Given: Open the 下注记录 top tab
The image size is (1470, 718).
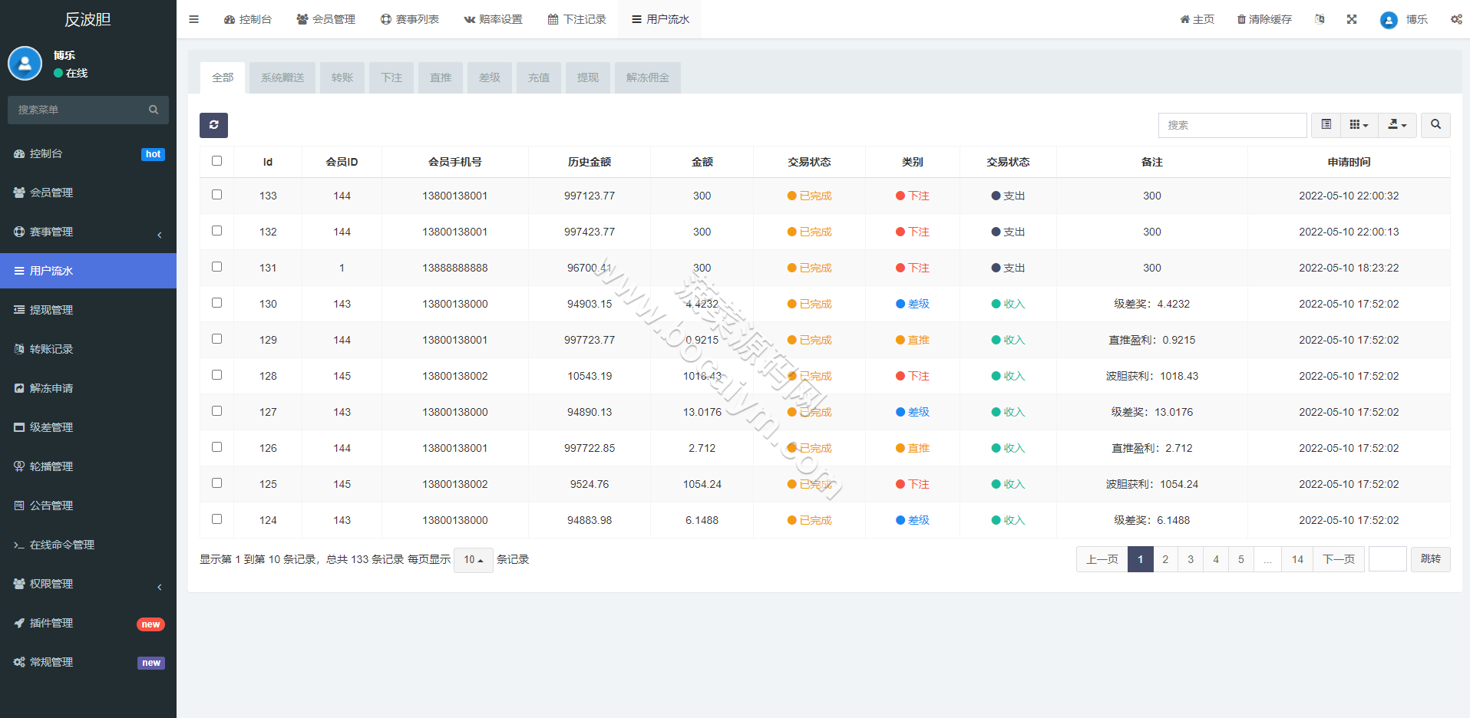Looking at the screenshot, I should (577, 19).
